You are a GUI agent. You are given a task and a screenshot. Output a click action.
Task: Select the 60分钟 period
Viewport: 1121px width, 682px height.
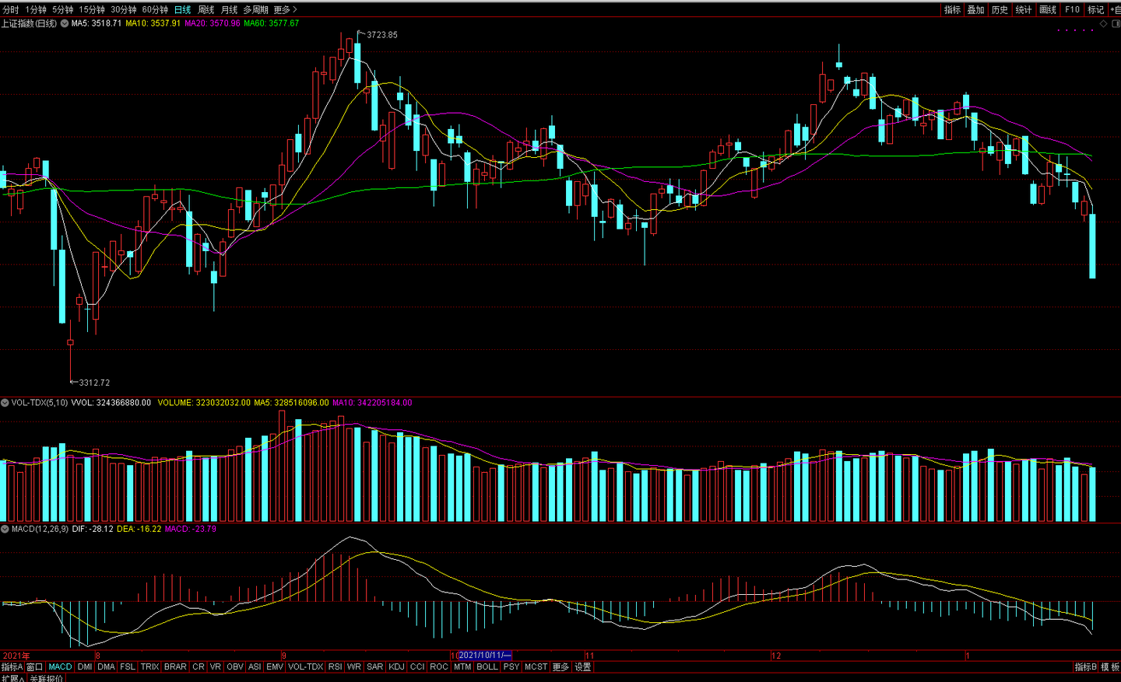coord(155,10)
